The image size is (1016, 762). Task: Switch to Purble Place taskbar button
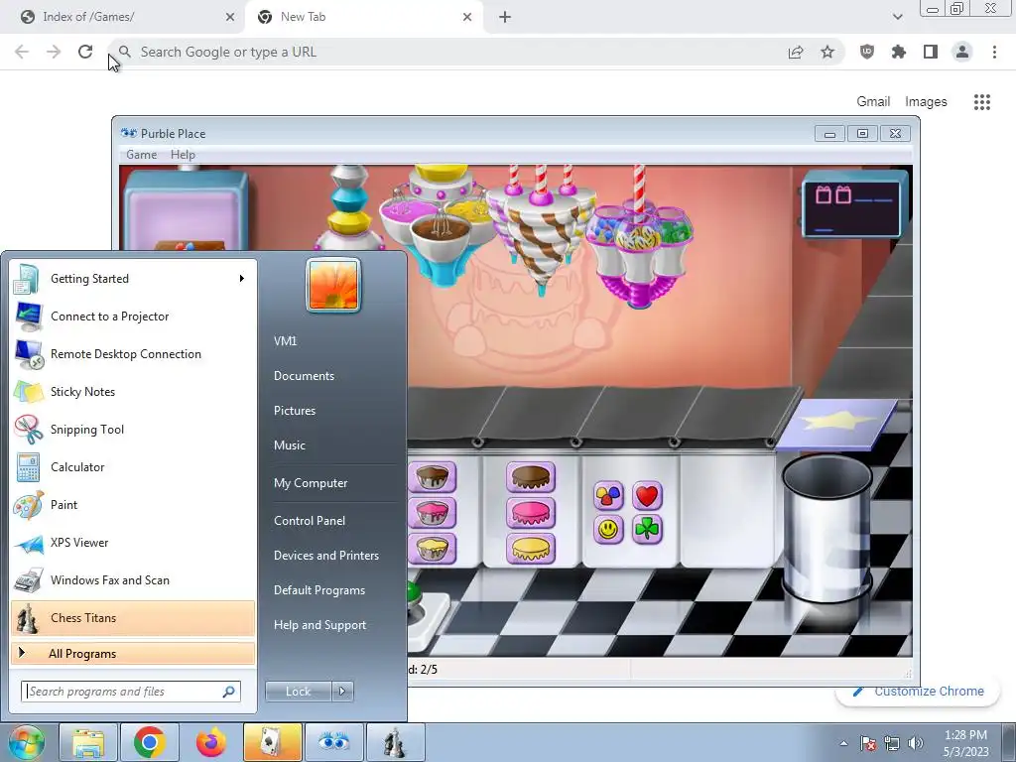click(x=334, y=742)
